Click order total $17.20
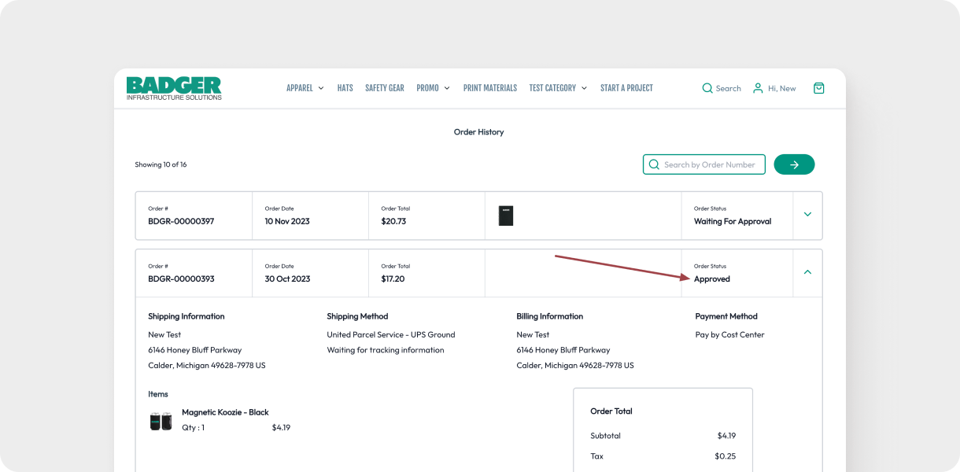Viewport: 960px width, 472px height. coord(393,278)
